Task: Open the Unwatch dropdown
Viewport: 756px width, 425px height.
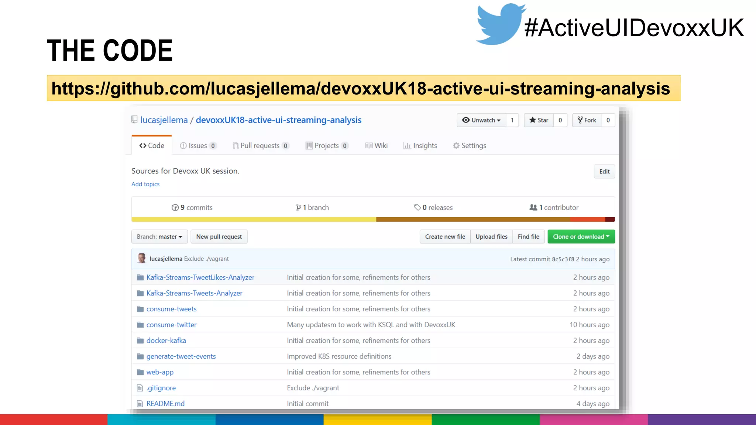Action: [481, 120]
